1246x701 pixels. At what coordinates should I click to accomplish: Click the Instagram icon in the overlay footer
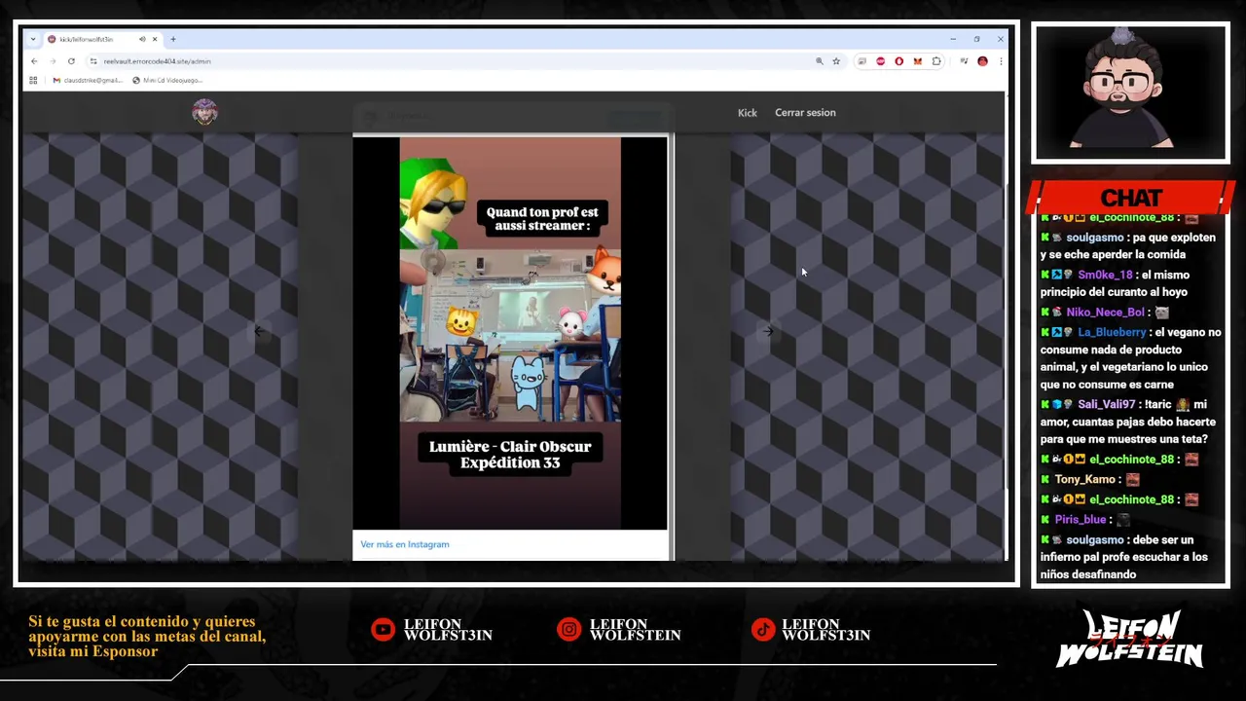pyautogui.click(x=568, y=630)
